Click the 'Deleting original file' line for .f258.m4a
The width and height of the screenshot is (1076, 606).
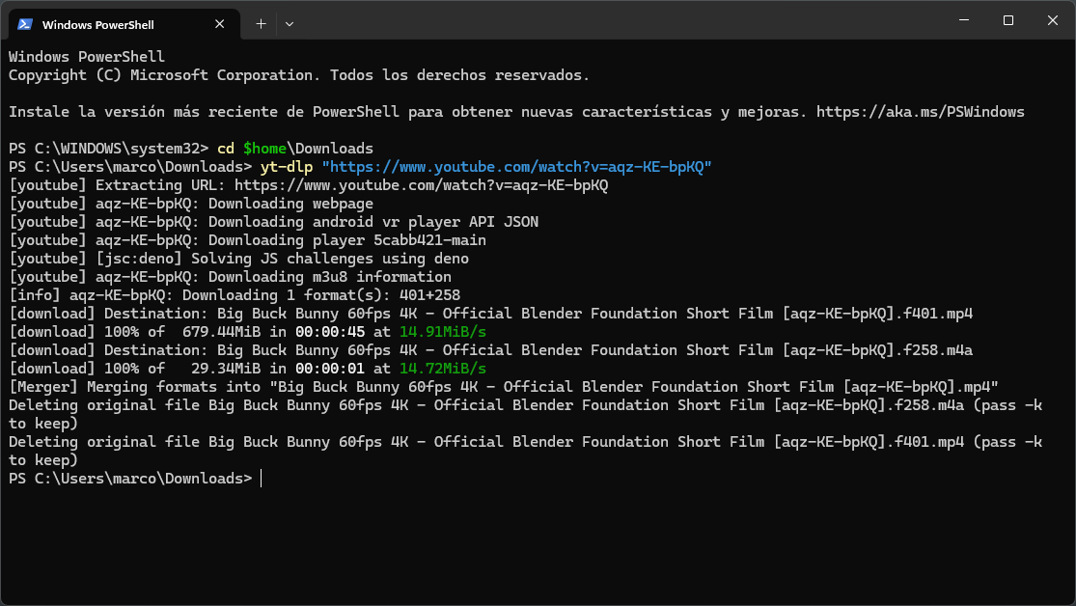pos(526,415)
